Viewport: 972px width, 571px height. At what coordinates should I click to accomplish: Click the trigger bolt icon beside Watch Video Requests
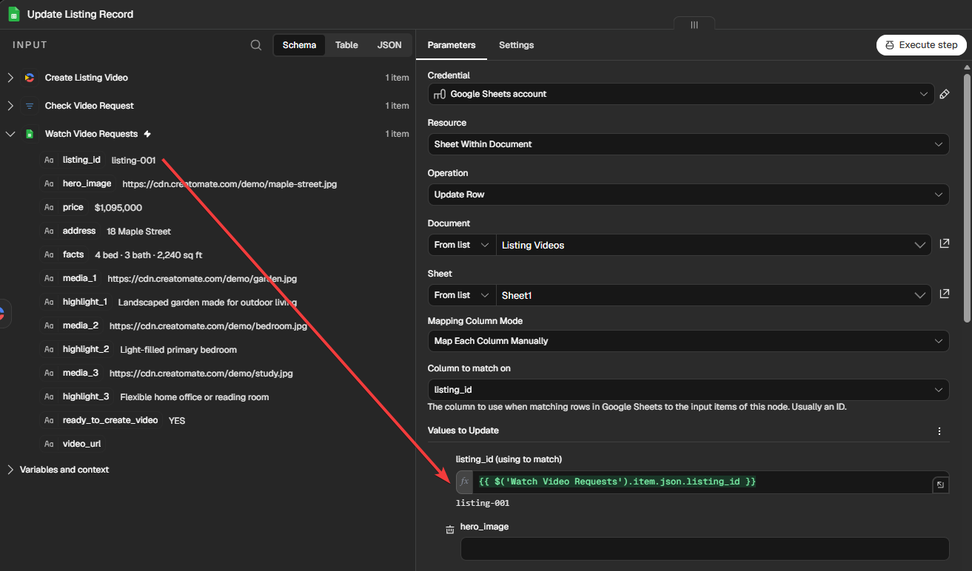pos(147,134)
